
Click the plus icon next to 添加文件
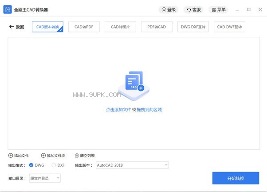coord(11,156)
